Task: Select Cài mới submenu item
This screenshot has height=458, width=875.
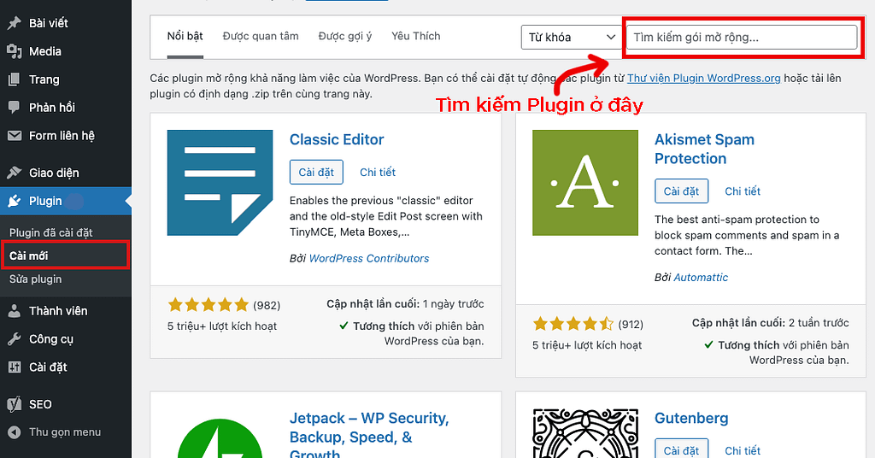Action: 28,255
